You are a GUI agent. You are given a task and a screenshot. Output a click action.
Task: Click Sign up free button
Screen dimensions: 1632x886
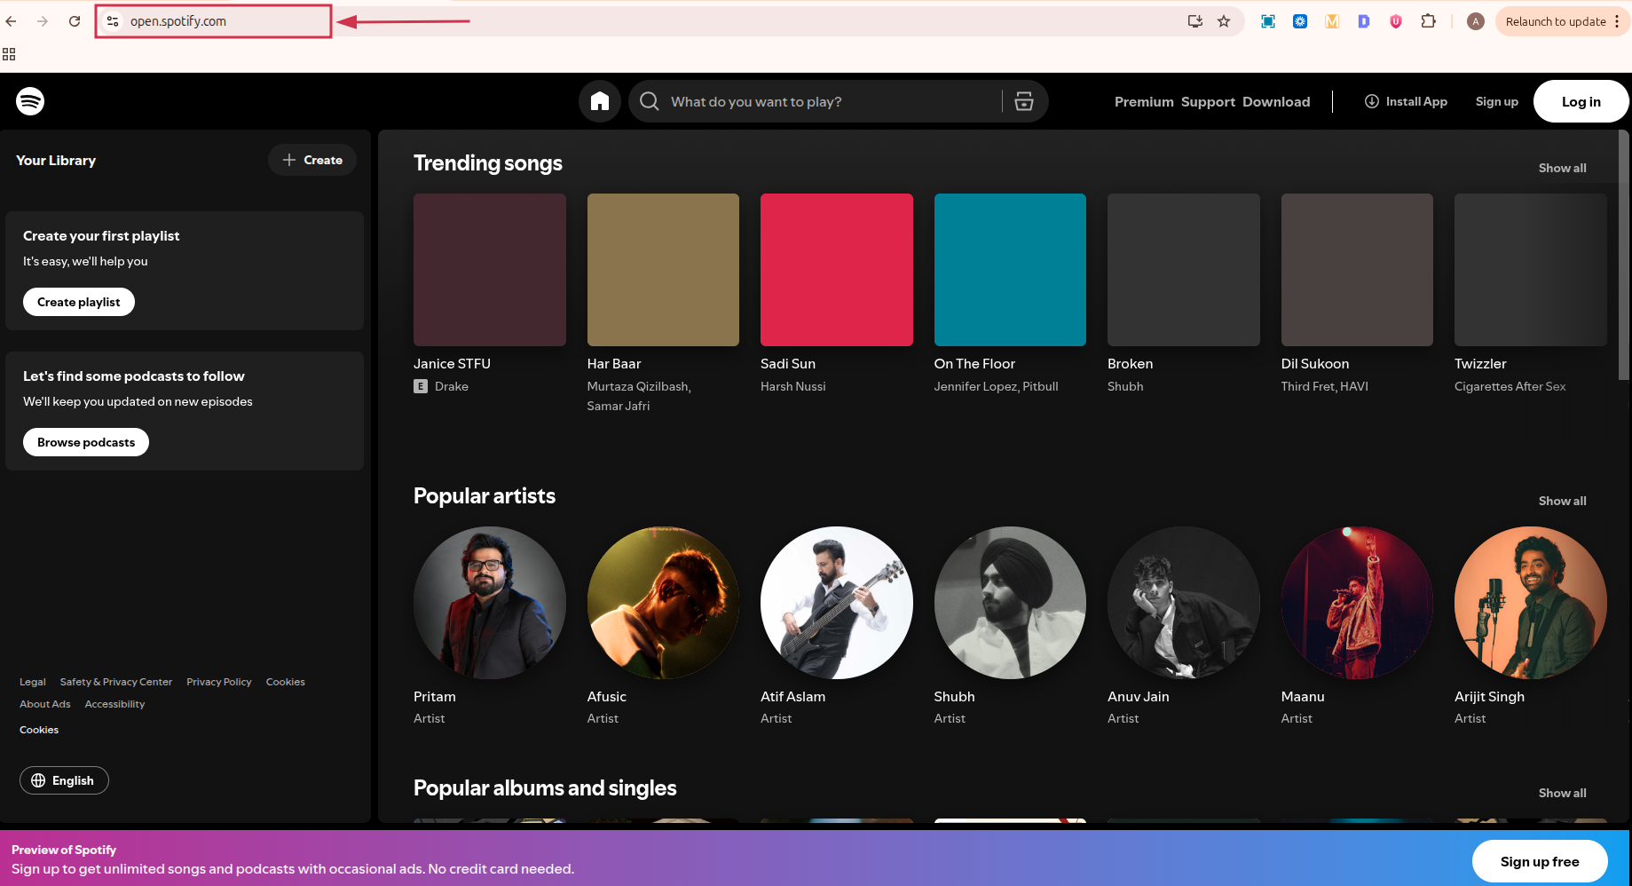point(1540,861)
